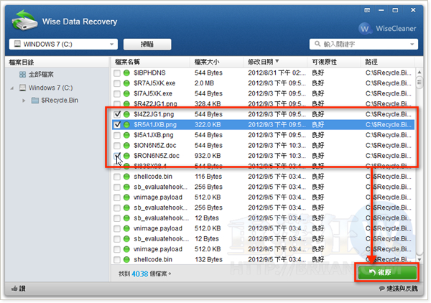Click the green status dot of $I7AJ5XK.exe
Viewport: 431px width, 303px height.
[x=126, y=93]
